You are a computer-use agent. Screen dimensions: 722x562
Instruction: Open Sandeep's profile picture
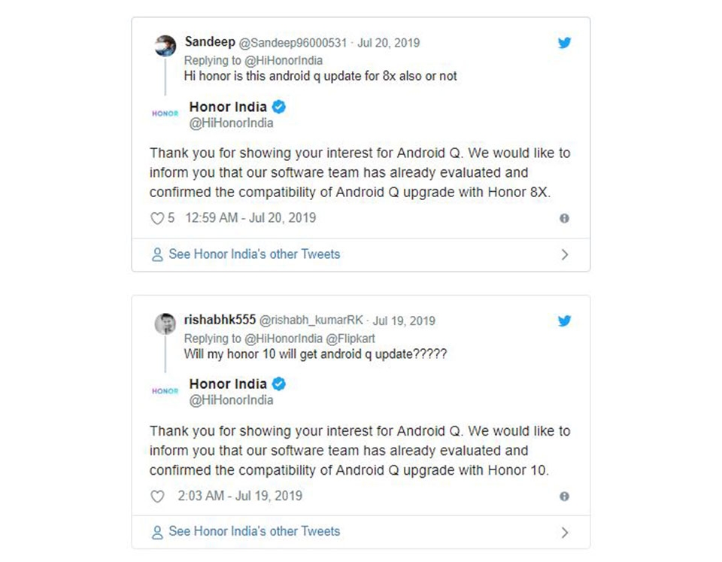click(x=167, y=45)
